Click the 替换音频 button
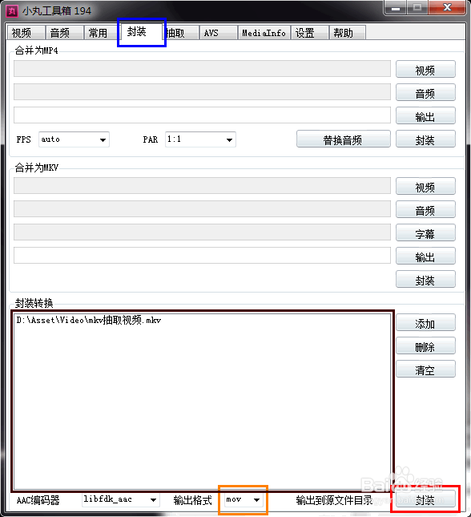The height and width of the screenshot is (517, 471). [343, 139]
